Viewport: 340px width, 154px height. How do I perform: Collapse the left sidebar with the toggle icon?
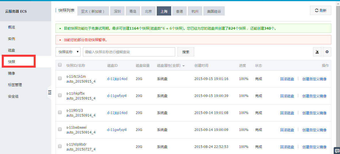(49, 92)
